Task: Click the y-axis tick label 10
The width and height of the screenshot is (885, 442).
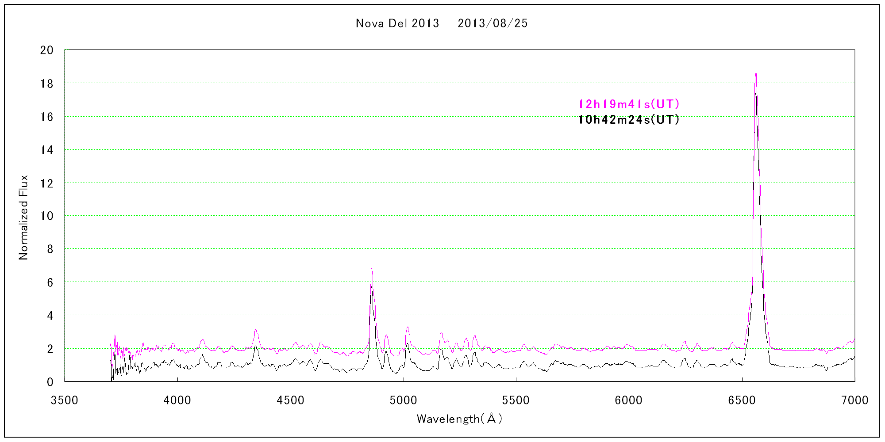Action: pyautogui.click(x=46, y=216)
